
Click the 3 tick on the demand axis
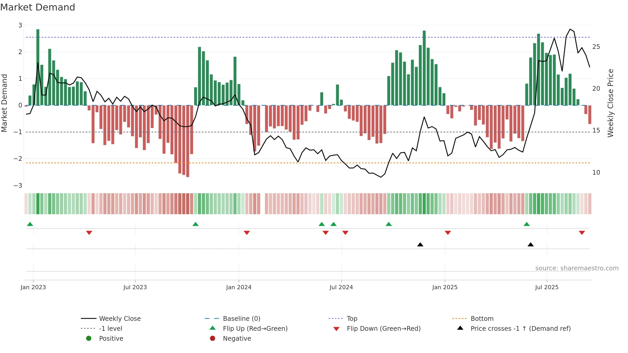point(20,25)
